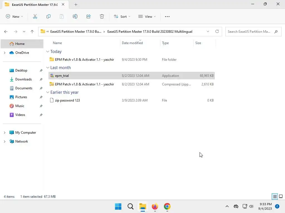This screenshot has height=213, width=285.
Task: Open the network tray icon
Action: click(x=245, y=206)
